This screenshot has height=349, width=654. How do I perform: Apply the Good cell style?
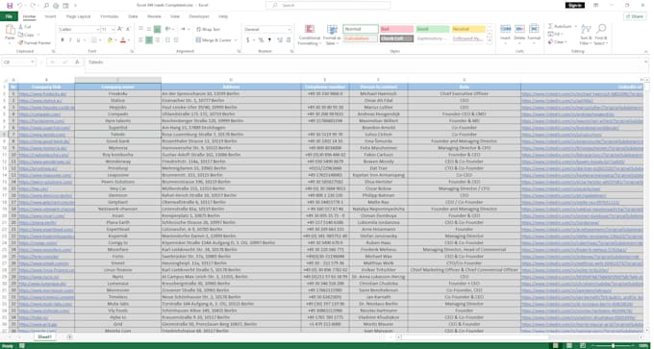[x=433, y=29]
